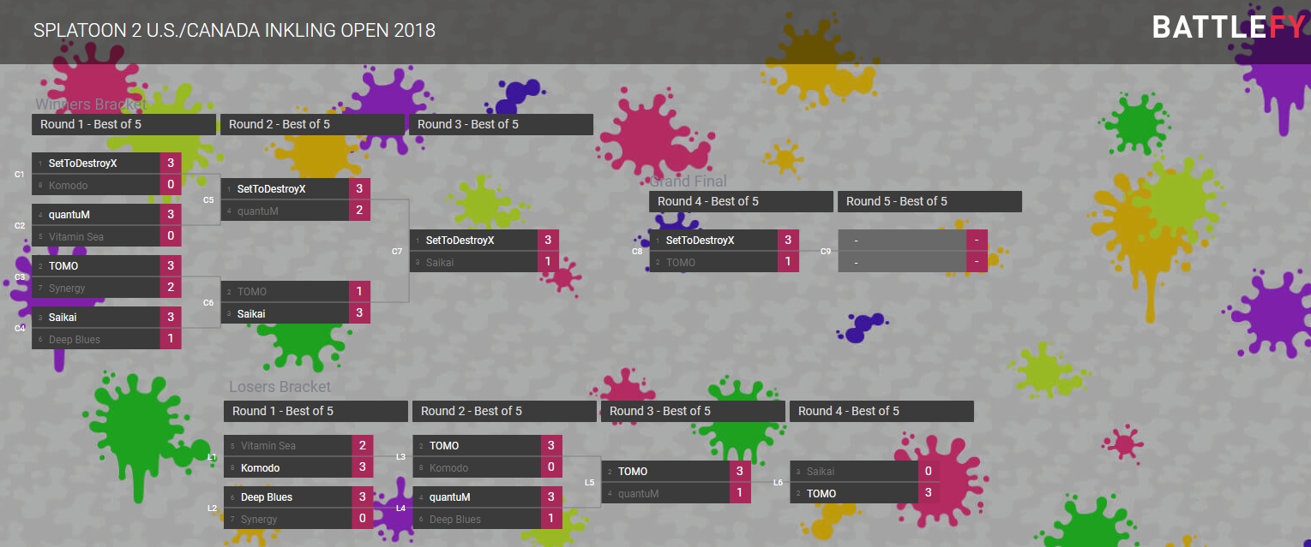
Task: Click the empty top slot in match C9
Action: click(901, 240)
